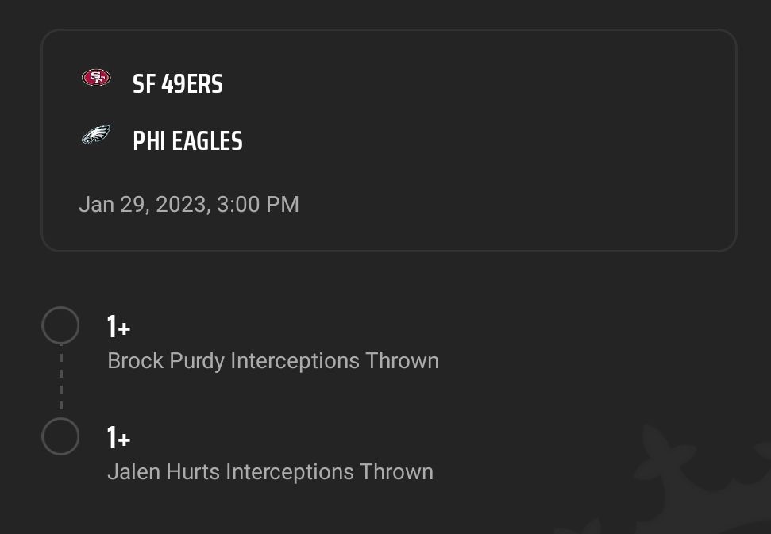Click the 3:00 PM kickoff time
Viewport: 771px width, 534px height.
[257, 205]
